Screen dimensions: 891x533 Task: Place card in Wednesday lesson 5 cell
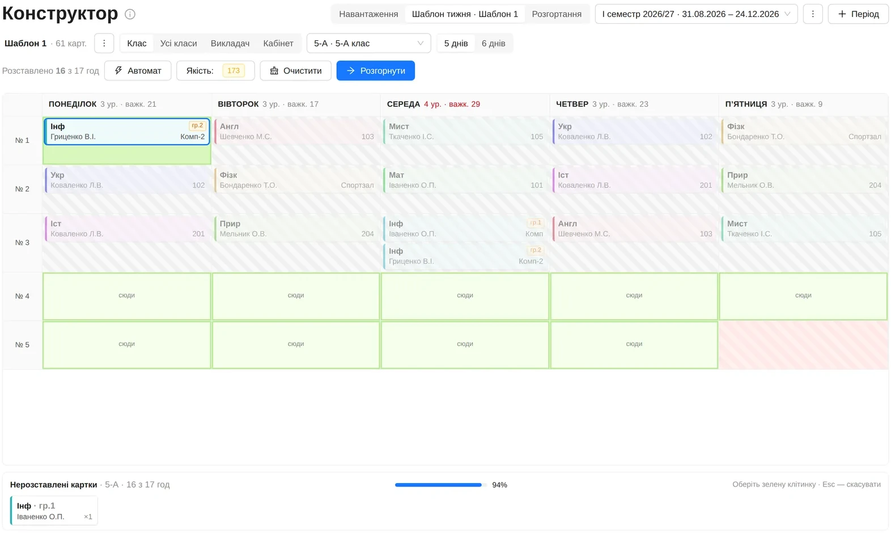tap(465, 345)
